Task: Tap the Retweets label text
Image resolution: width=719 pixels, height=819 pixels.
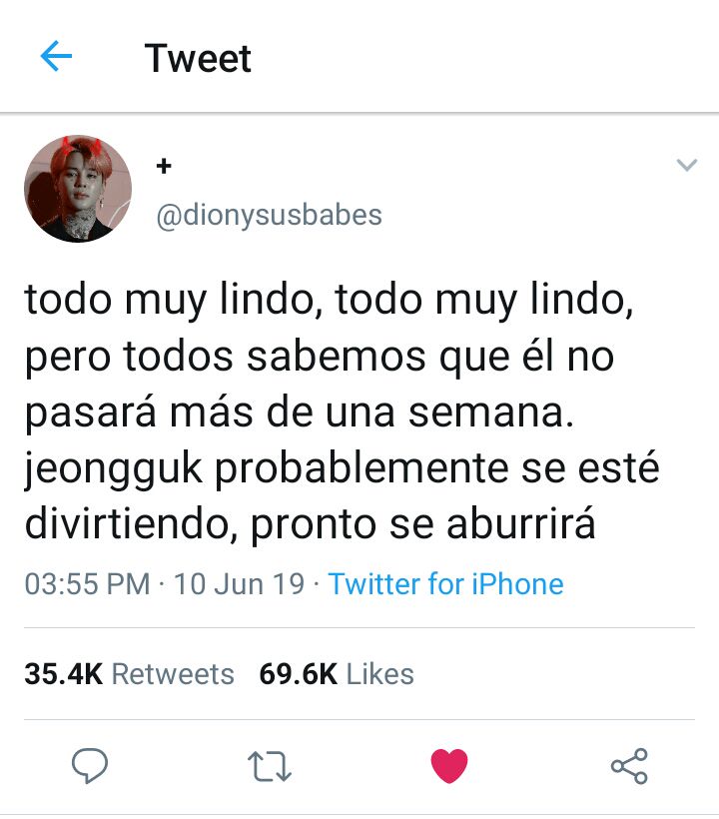Action: click(173, 674)
